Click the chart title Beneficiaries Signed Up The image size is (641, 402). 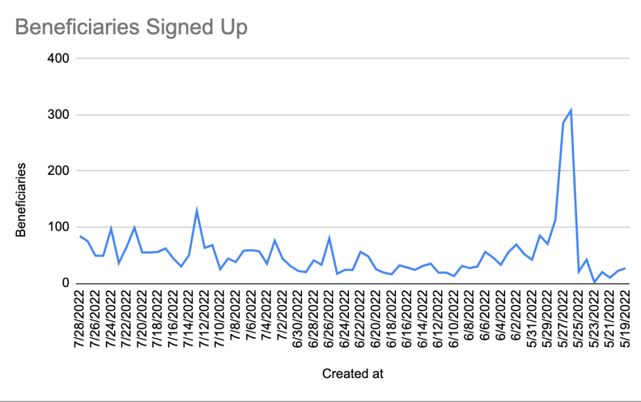(130, 28)
